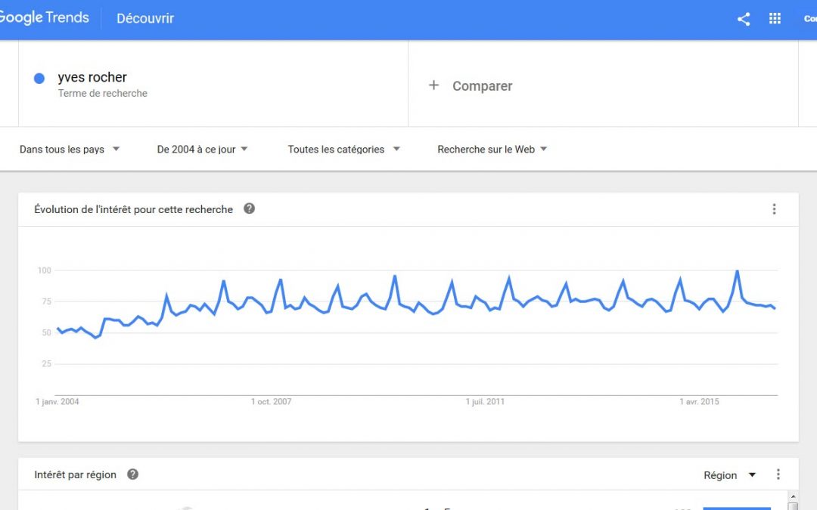Click the '1 juil. 2011' axis label
Viewport: 817px width, 510px height.
coord(485,402)
